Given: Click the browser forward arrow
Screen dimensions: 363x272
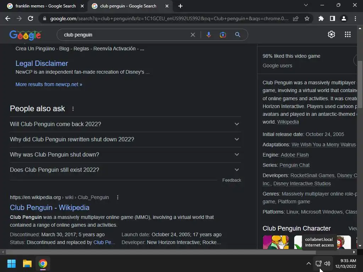Looking at the screenshot, I should [x=19, y=18].
